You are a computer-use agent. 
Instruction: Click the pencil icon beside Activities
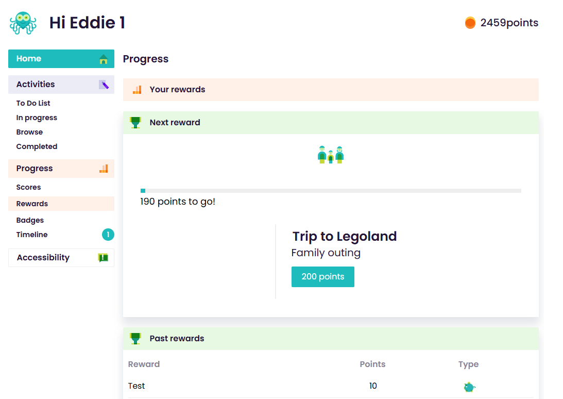104,85
